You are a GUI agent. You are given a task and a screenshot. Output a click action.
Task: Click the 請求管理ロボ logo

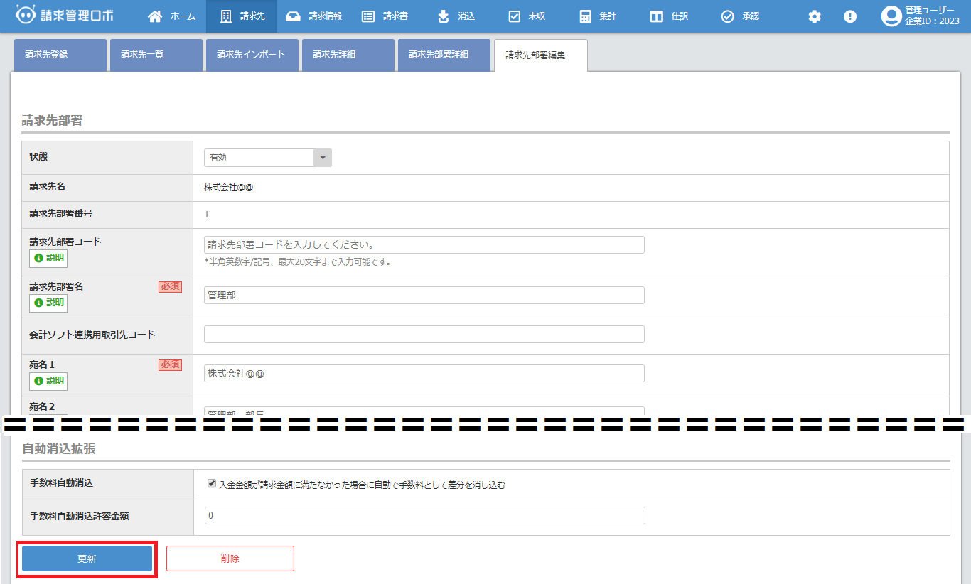(64, 16)
